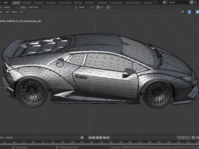
Task: Click the Scene name field
Action: (179, 2)
